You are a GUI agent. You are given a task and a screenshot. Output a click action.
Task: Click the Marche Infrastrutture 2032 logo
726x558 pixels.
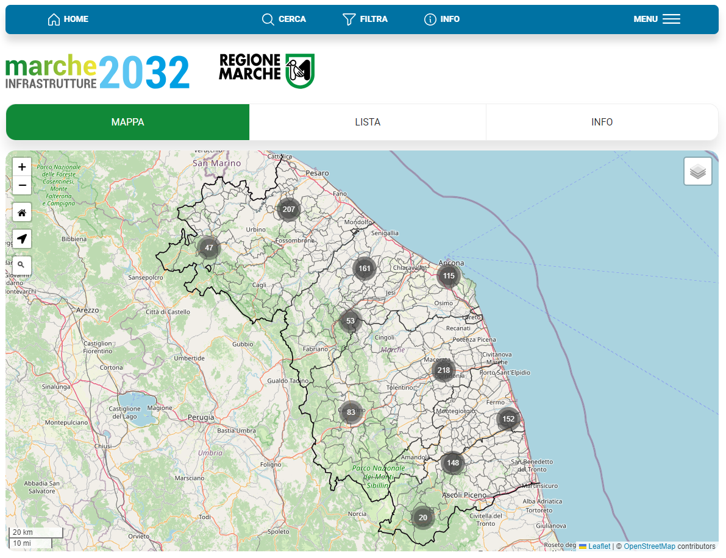(x=98, y=72)
